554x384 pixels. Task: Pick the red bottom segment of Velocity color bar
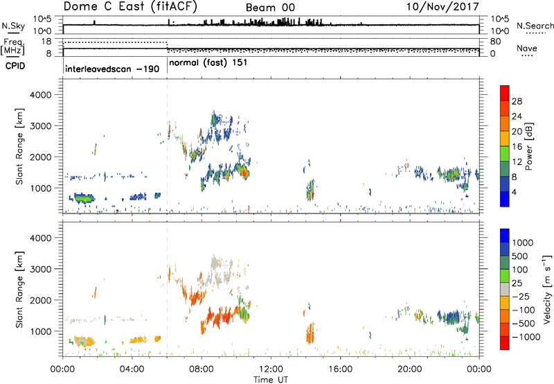click(x=505, y=343)
